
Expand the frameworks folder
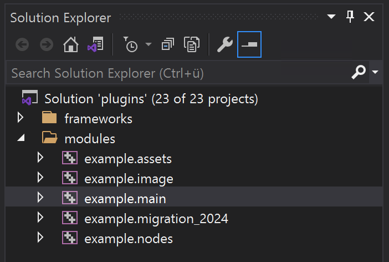(x=21, y=118)
